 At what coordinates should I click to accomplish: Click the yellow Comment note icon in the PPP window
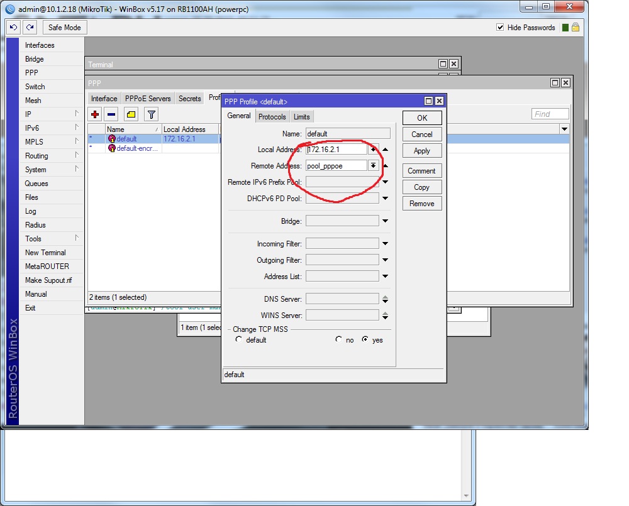click(x=131, y=114)
